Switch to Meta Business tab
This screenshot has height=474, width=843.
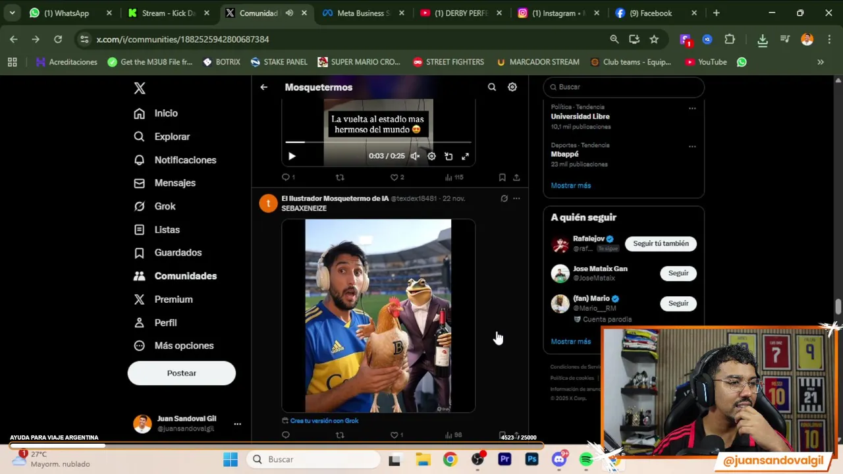(364, 13)
